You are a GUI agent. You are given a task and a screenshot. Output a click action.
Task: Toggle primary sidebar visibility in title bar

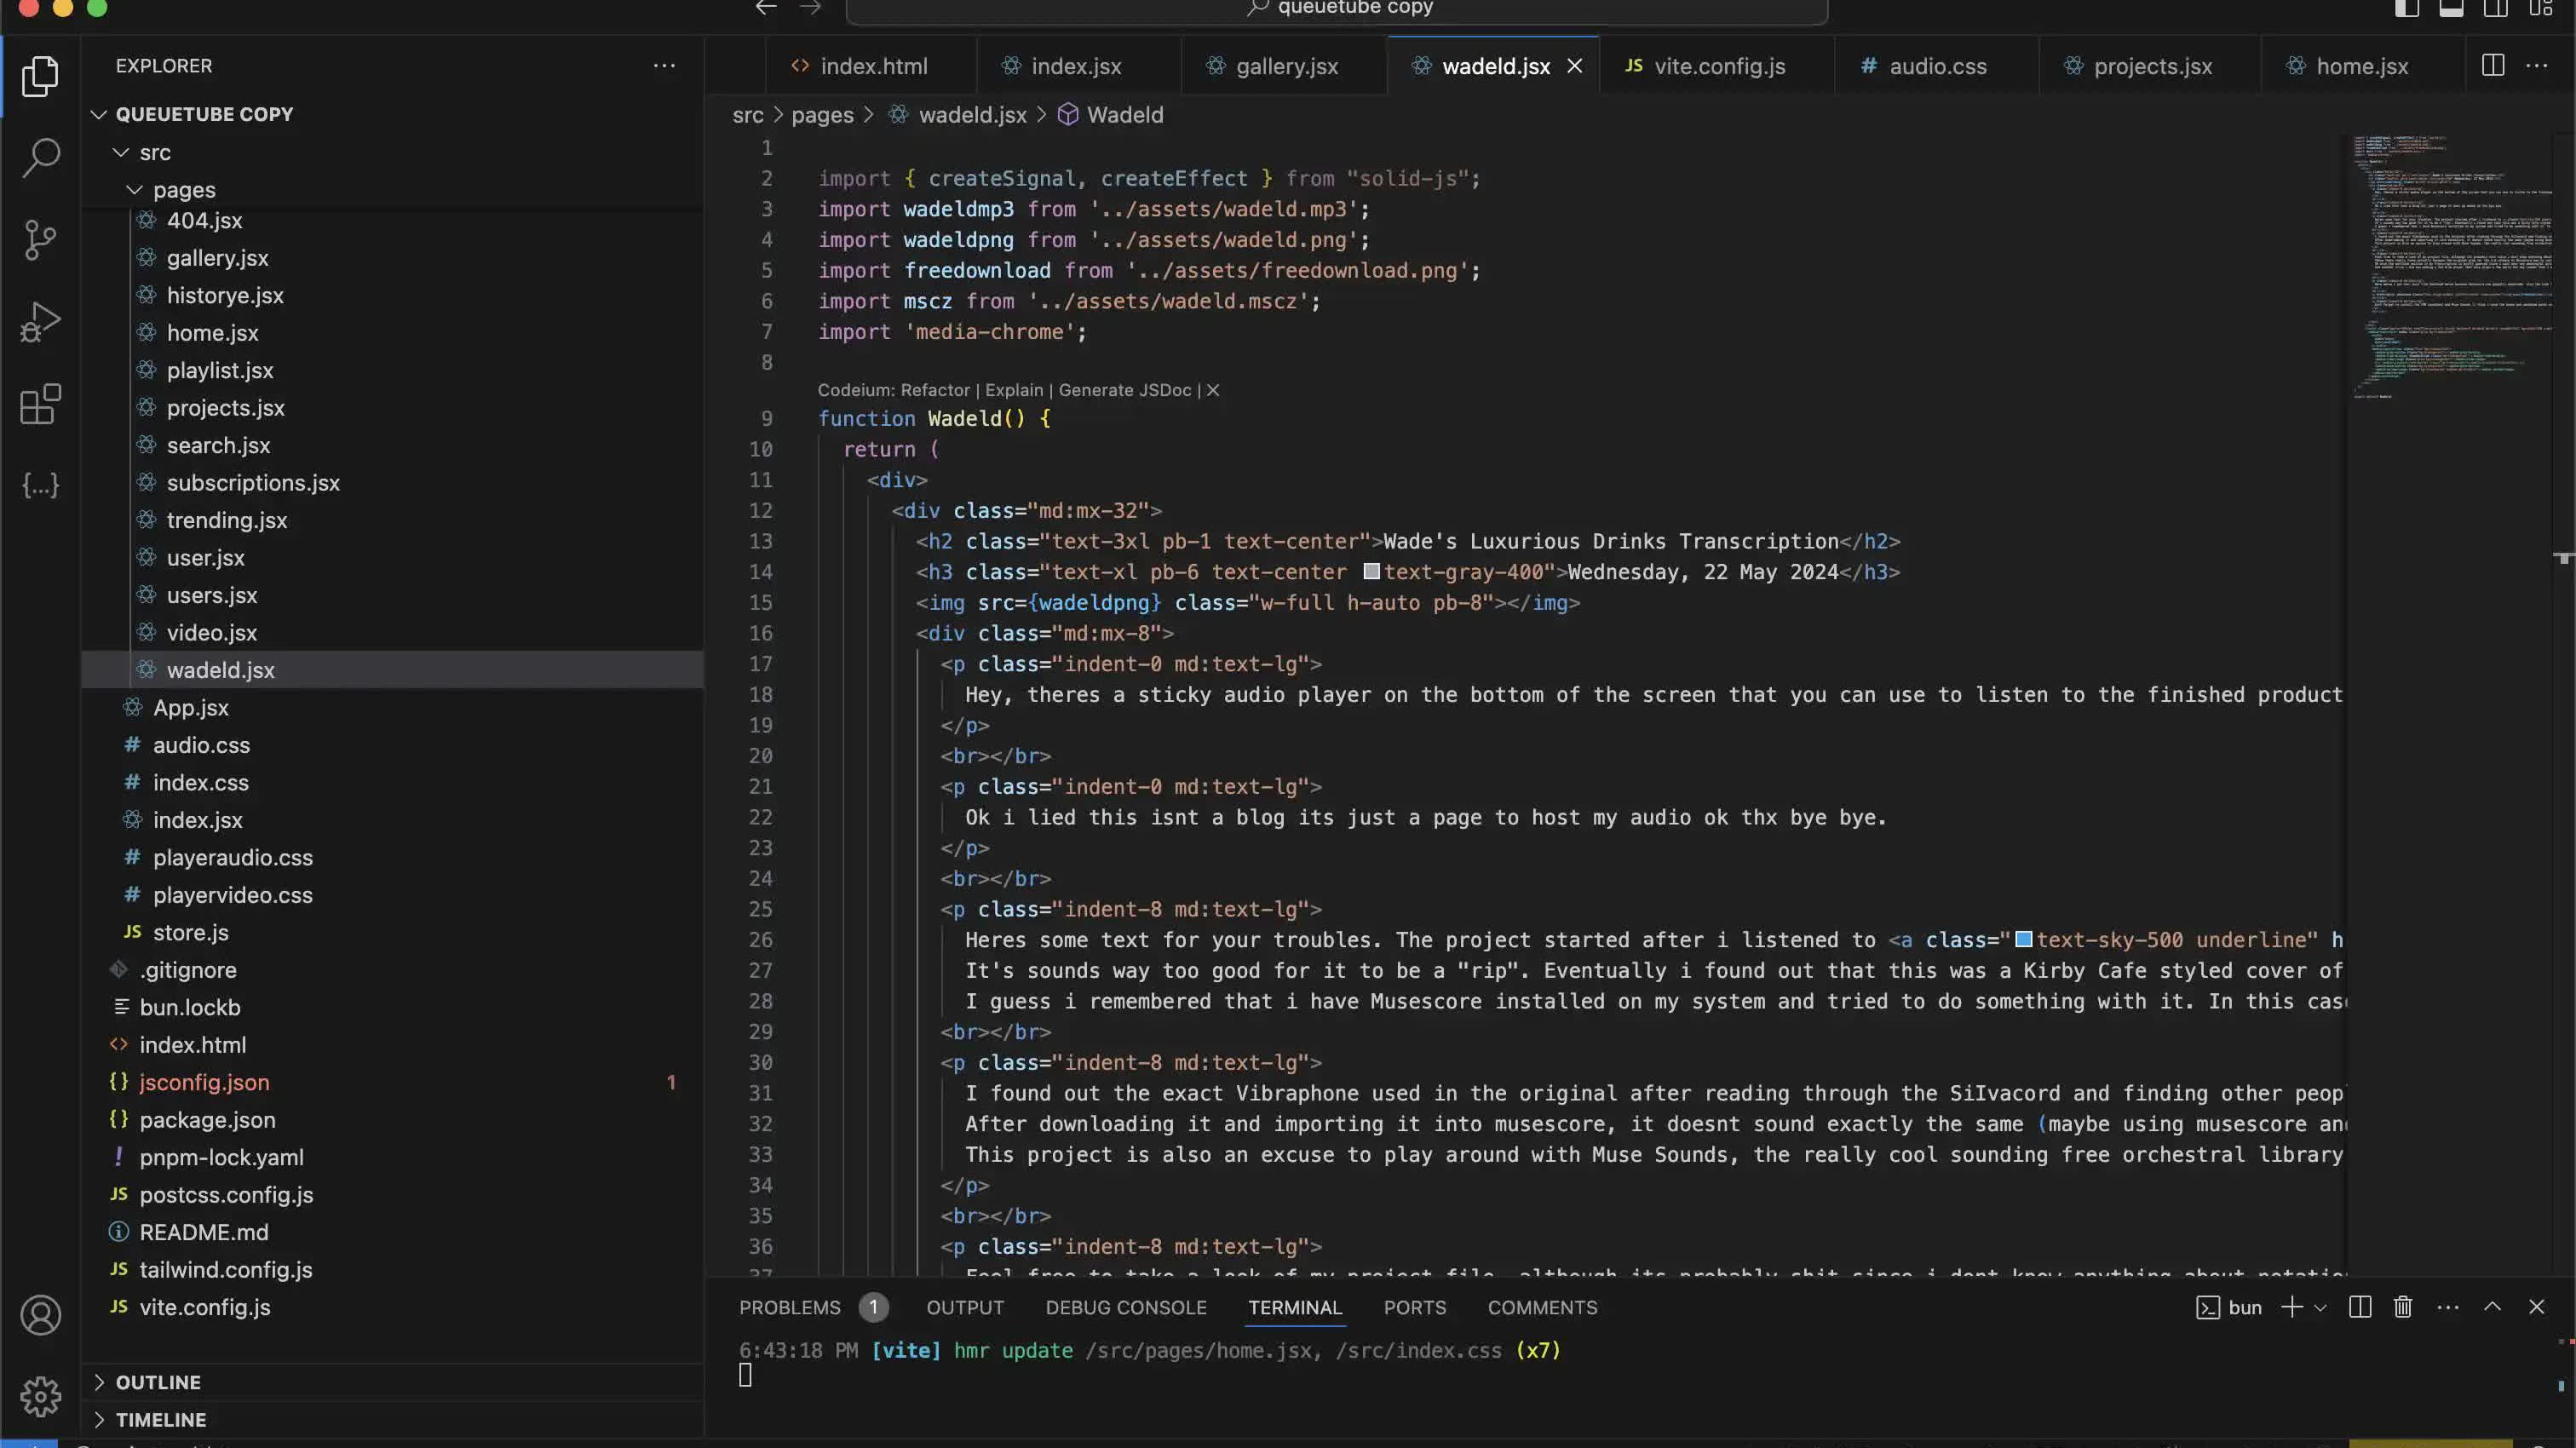click(x=2407, y=8)
